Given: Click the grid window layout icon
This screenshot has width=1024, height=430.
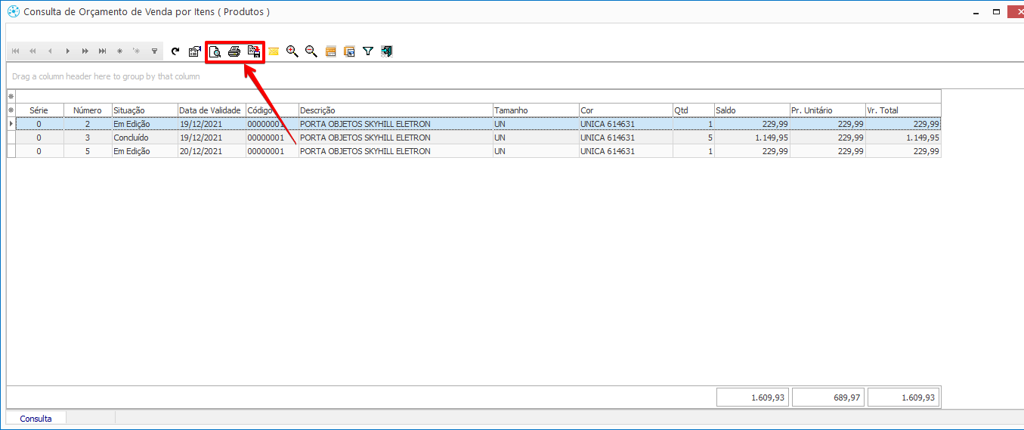Looking at the screenshot, I should click(x=349, y=51).
